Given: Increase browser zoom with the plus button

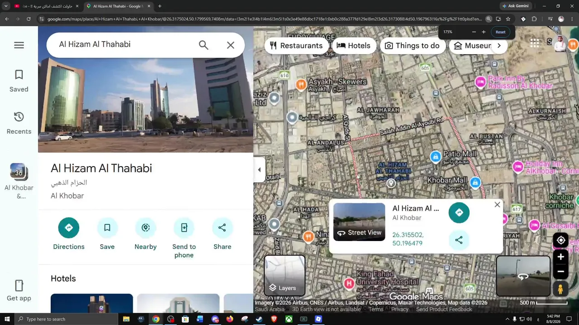Looking at the screenshot, I should [484, 32].
